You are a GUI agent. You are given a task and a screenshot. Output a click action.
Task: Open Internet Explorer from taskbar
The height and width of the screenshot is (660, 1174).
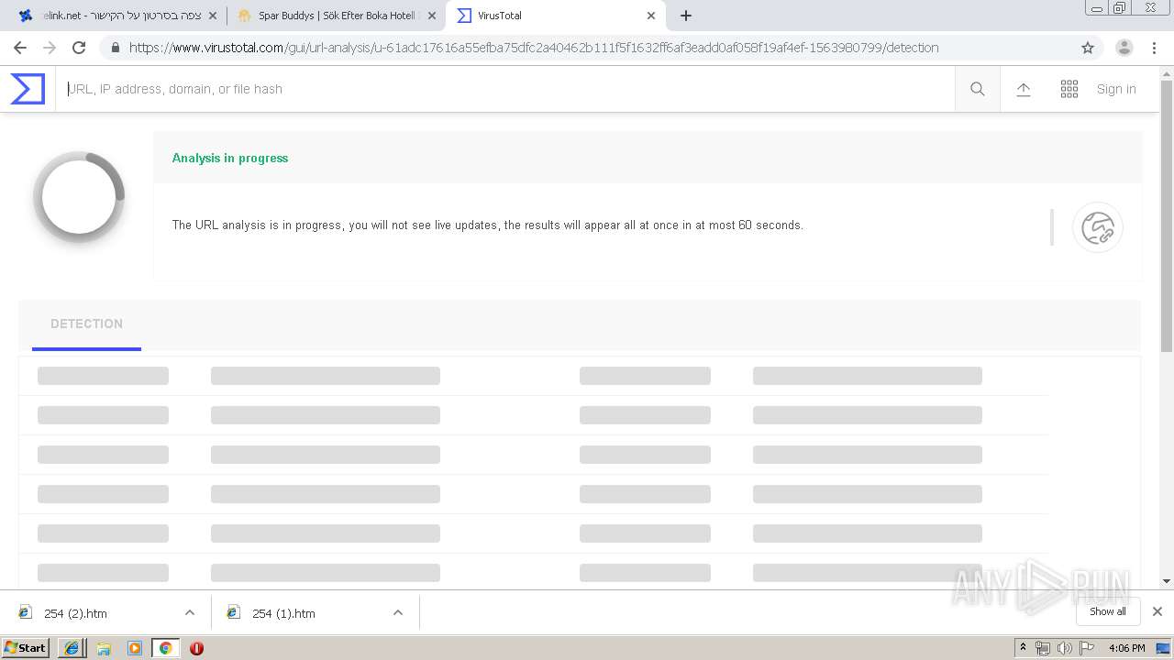point(72,648)
